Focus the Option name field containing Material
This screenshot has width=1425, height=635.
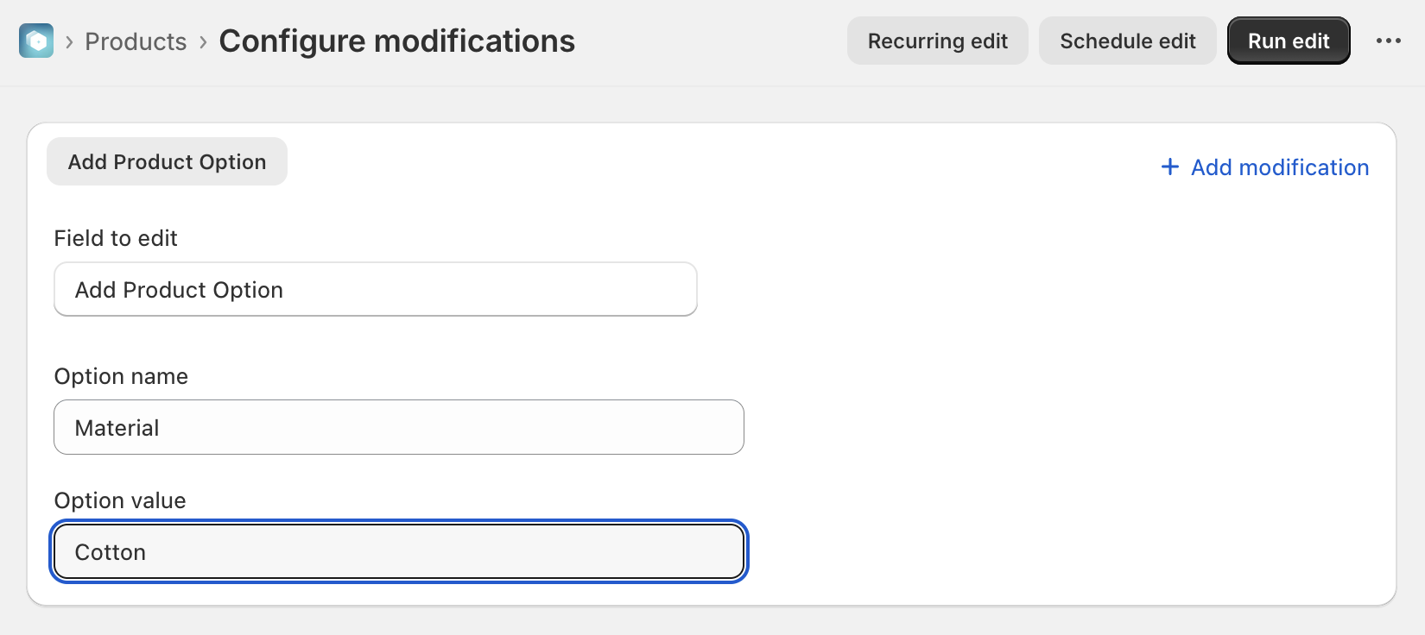pos(398,427)
